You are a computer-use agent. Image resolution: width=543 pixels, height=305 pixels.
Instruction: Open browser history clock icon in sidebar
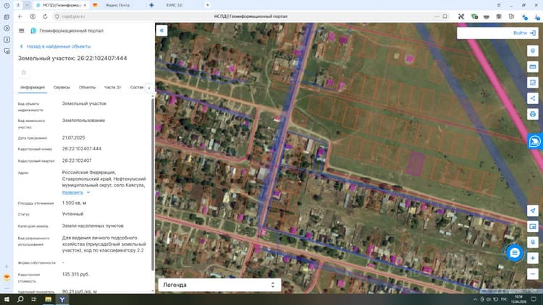coord(7,6)
